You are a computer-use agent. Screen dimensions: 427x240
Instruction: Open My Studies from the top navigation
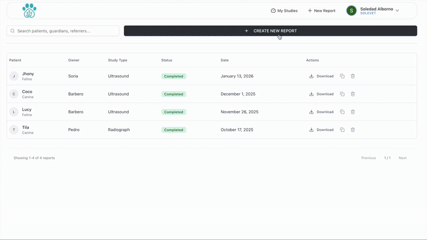click(x=284, y=11)
